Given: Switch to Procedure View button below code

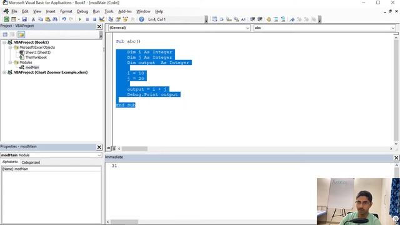Looking at the screenshot, I should [109, 148].
